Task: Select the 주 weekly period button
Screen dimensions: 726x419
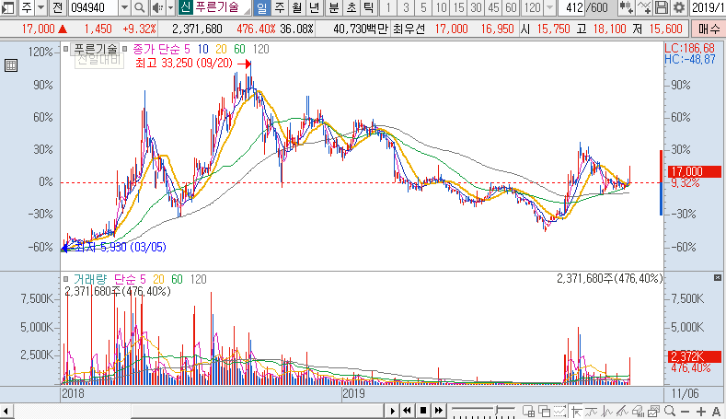Action: pos(279,7)
